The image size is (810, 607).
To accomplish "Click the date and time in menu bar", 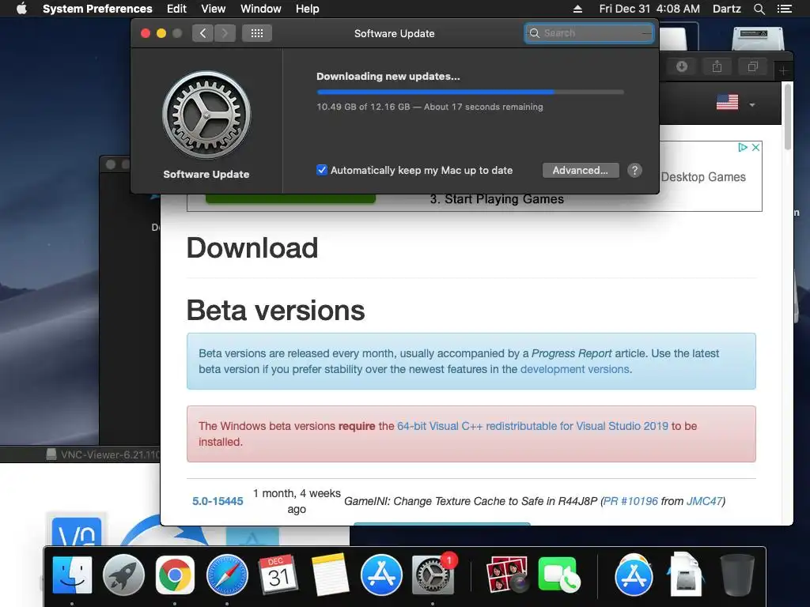I will pyautogui.click(x=649, y=9).
